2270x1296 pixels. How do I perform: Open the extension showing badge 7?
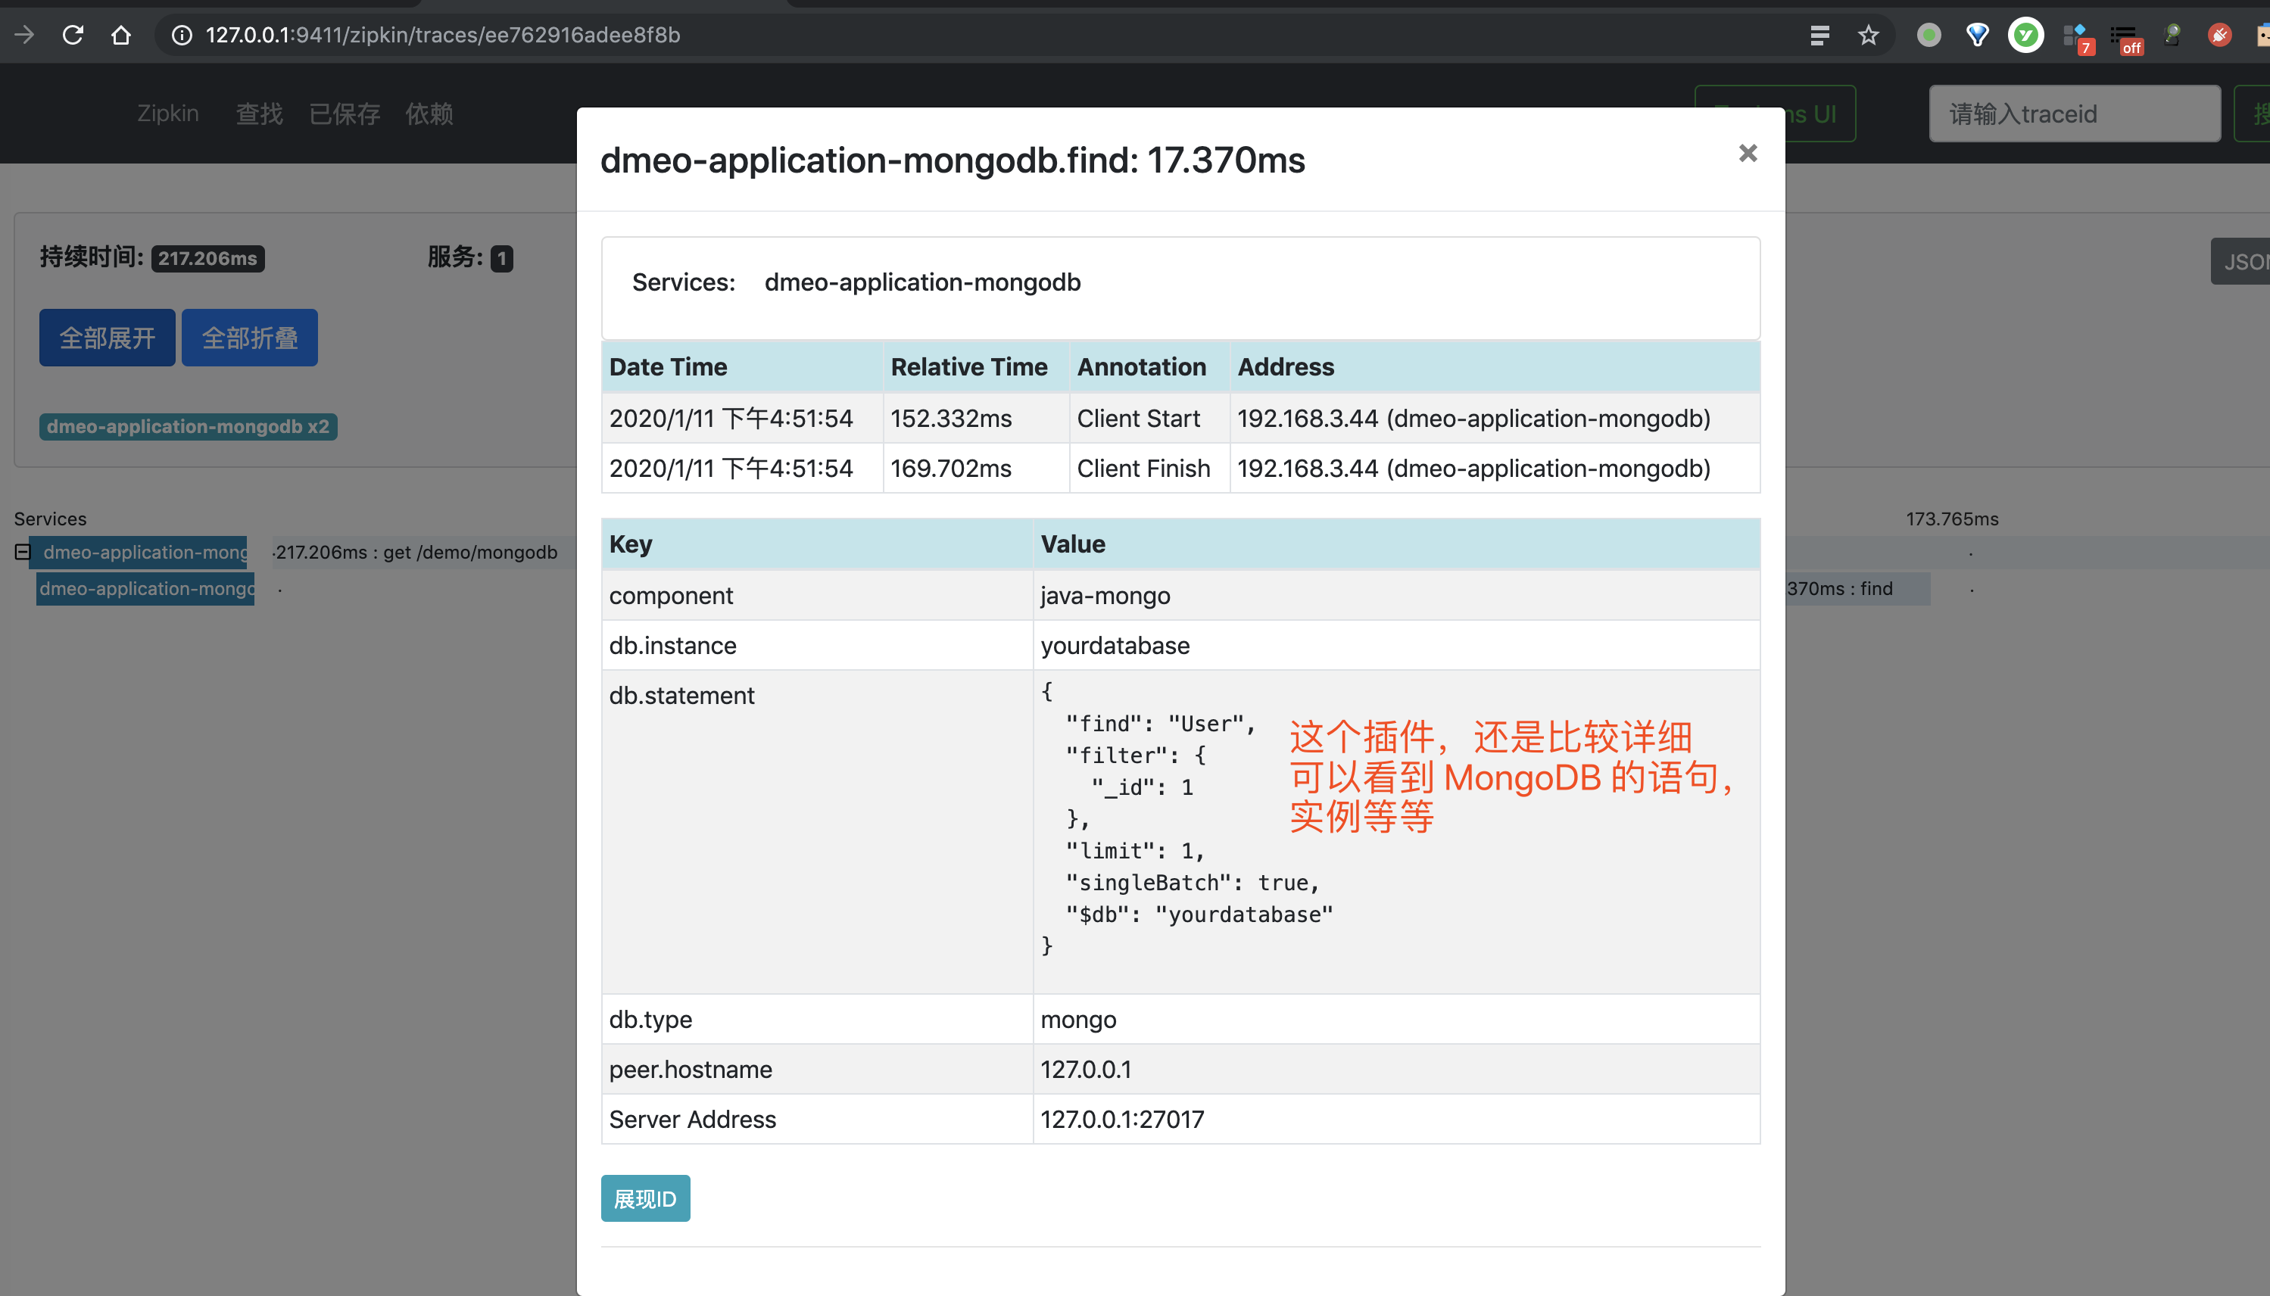(2074, 35)
